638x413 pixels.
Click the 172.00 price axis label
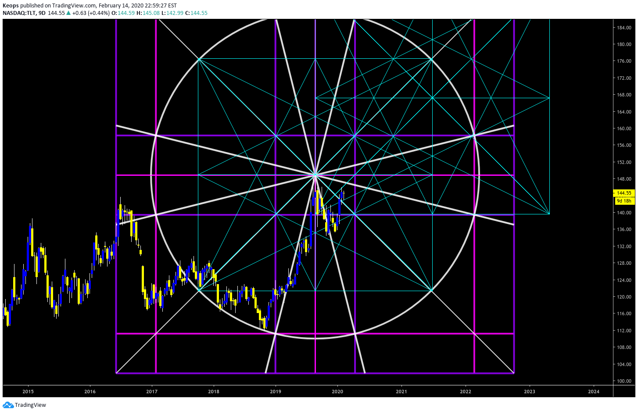coord(624,78)
